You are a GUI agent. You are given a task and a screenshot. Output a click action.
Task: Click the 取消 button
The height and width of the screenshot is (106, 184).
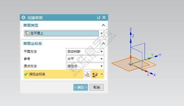pos(97,87)
